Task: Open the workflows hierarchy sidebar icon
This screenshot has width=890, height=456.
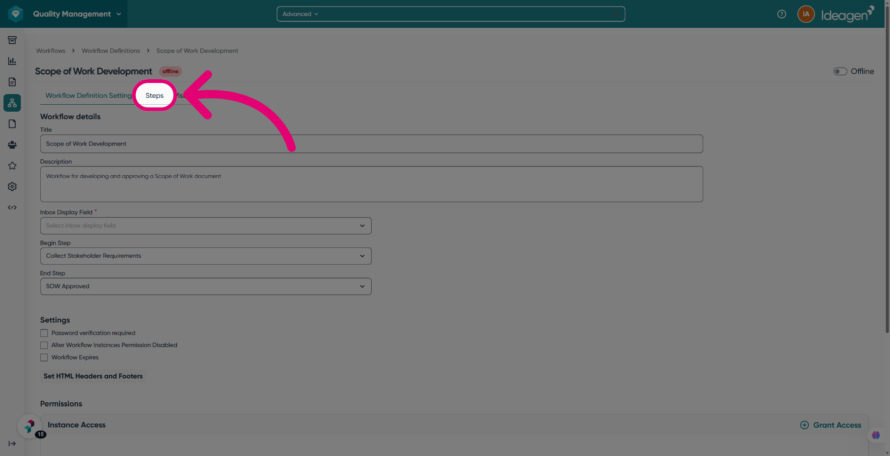Action: pos(13,103)
